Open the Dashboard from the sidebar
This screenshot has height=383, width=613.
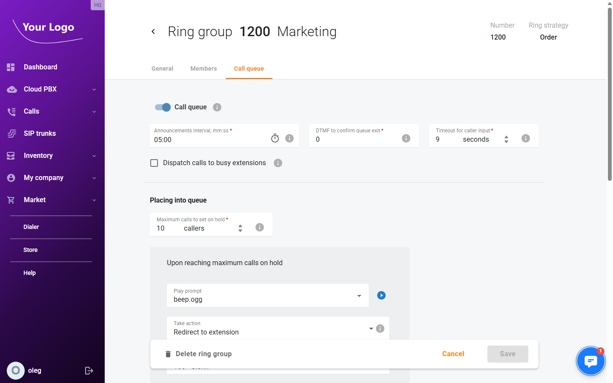click(40, 67)
